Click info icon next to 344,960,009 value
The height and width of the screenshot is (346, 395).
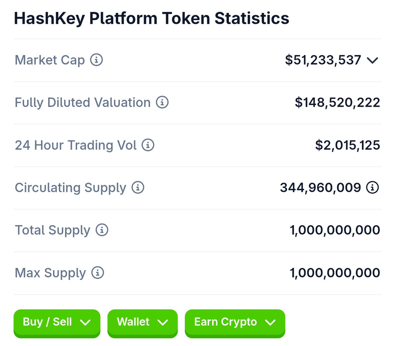[x=372, y=187]
